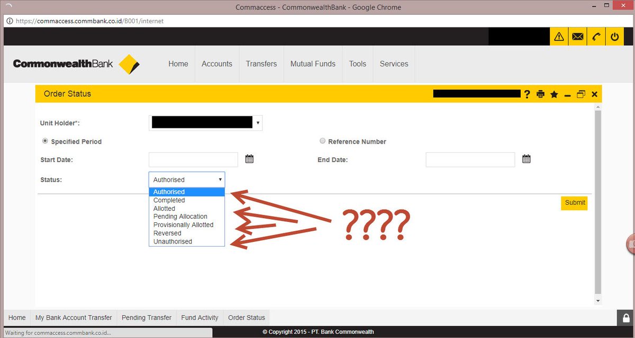Open the Mutual Funds menu
635x338 pixels.
pos(313,64)
